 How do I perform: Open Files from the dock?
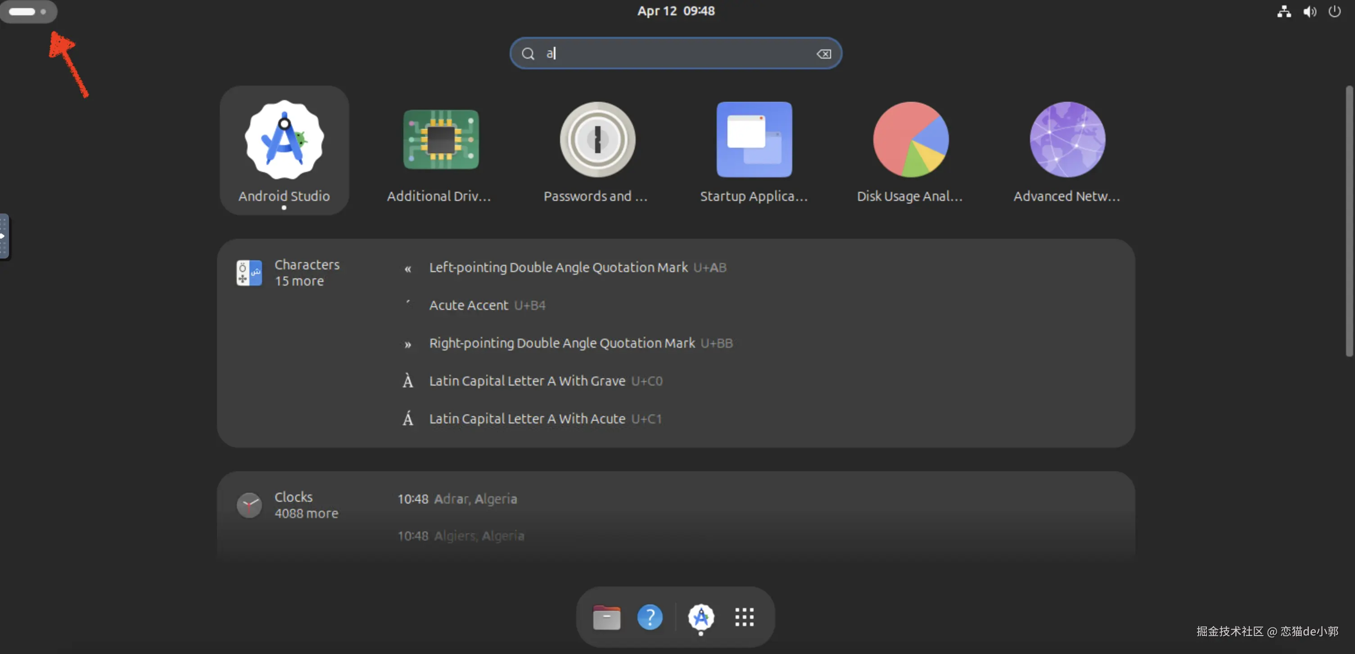click(x=606, y=617)
